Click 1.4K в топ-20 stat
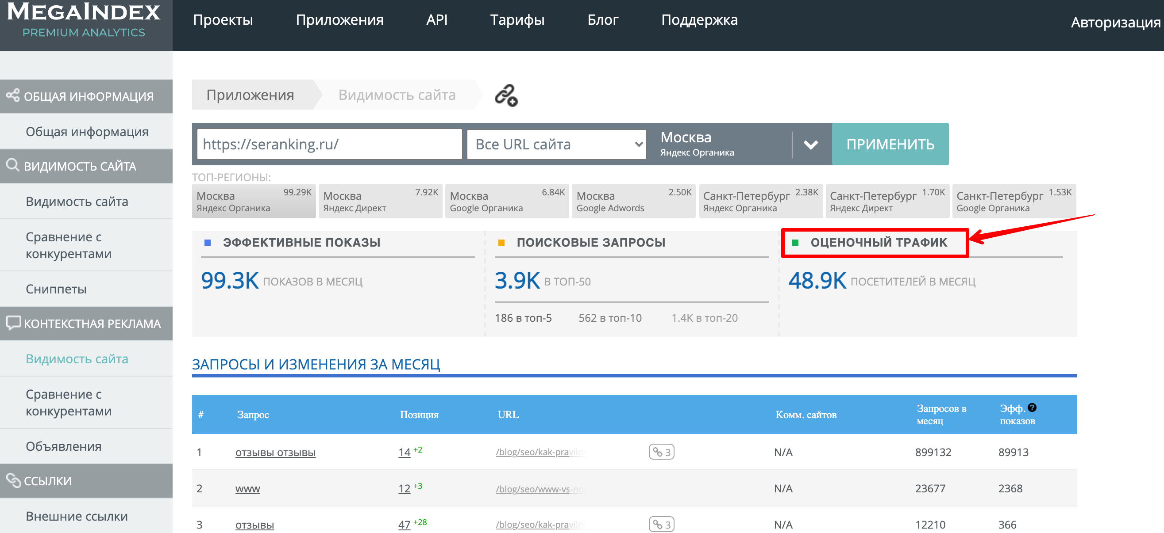 click(x=705, y=318)
